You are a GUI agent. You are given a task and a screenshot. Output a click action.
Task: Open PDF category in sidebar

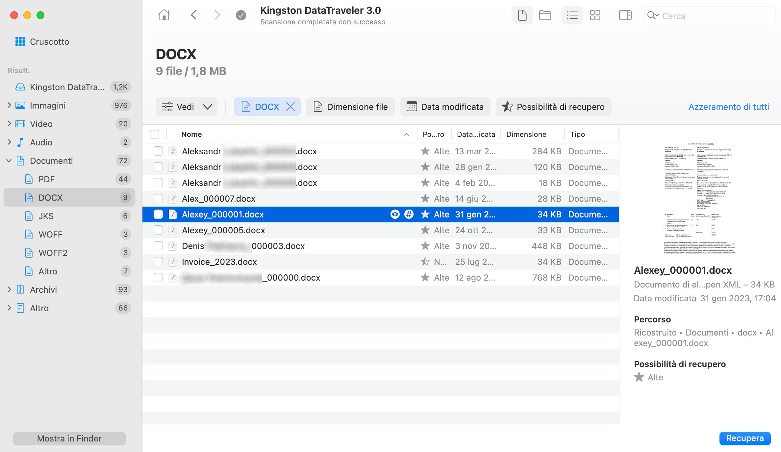pos(69,179)
